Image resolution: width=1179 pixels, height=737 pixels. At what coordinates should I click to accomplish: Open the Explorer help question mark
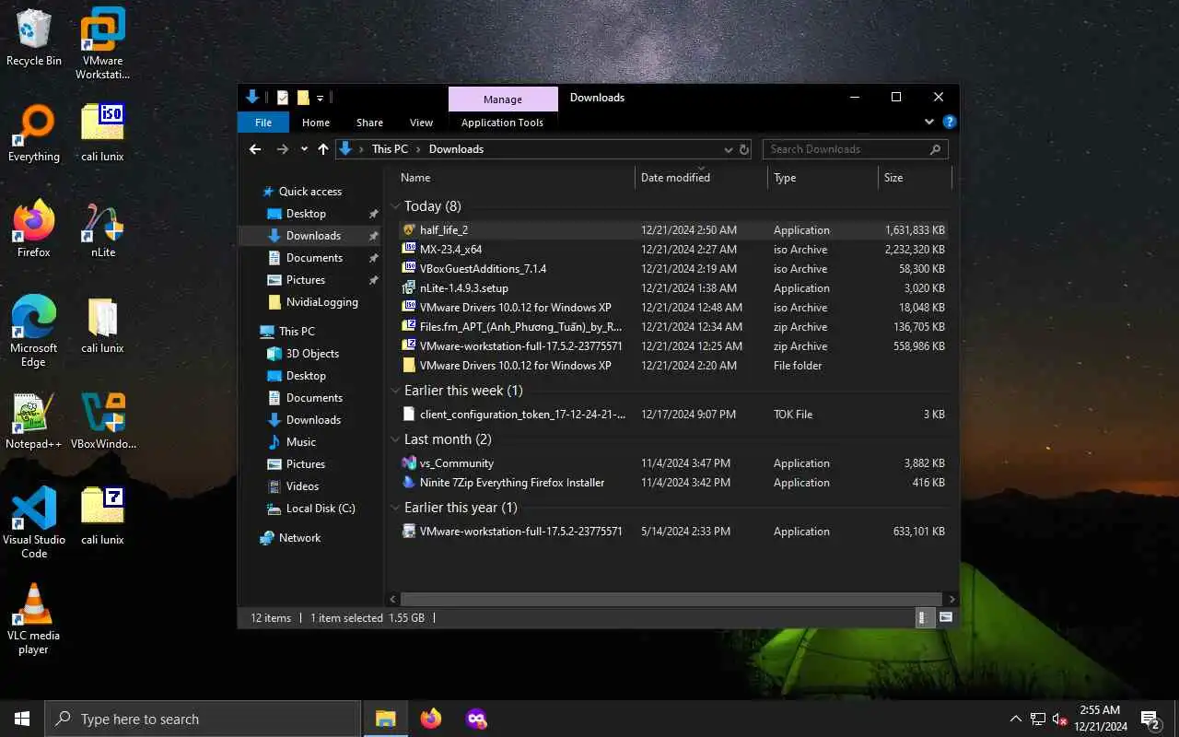click(x=950, y=122)
